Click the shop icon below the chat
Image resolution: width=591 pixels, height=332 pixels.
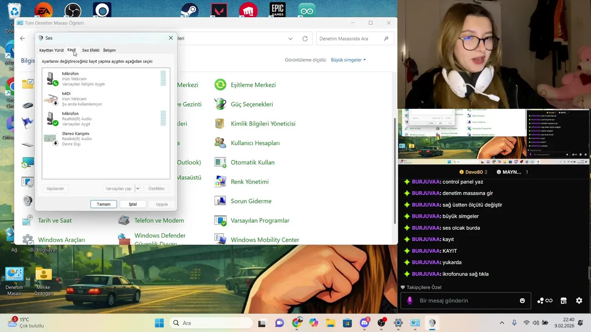[563, 301]
